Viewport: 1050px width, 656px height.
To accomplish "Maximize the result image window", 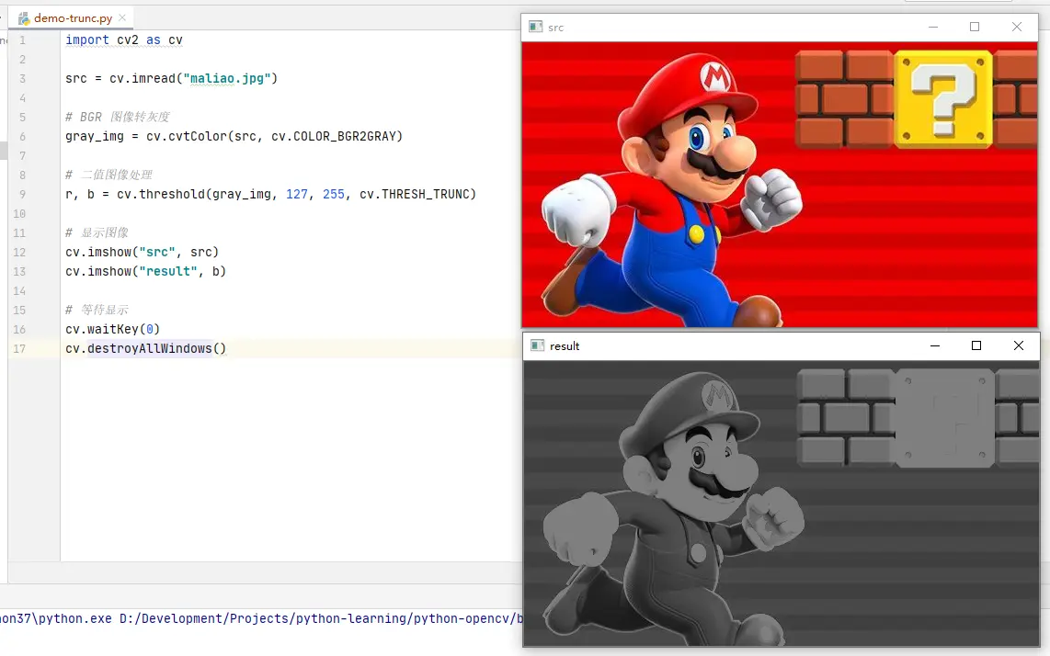I will [976, 345].
